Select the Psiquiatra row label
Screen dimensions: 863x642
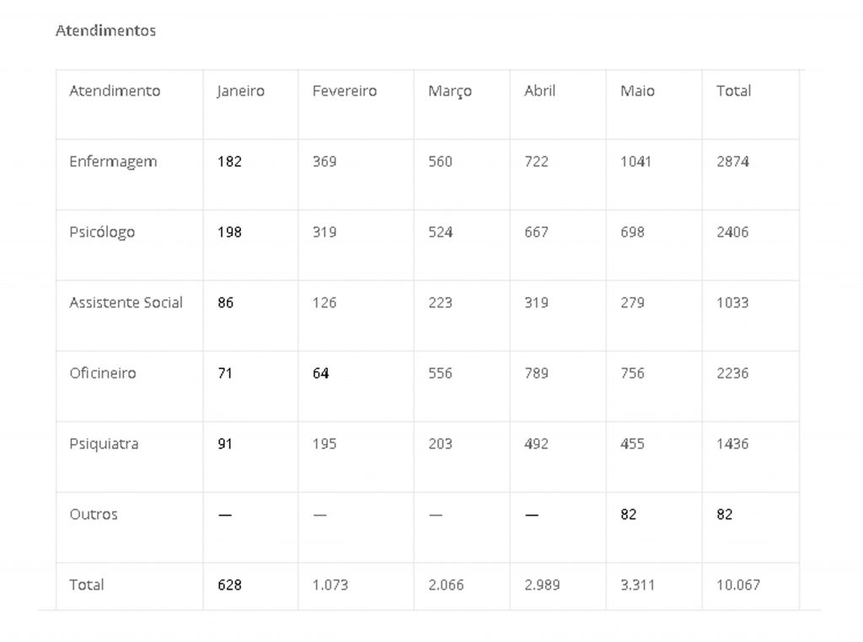(x=104, y=444)
